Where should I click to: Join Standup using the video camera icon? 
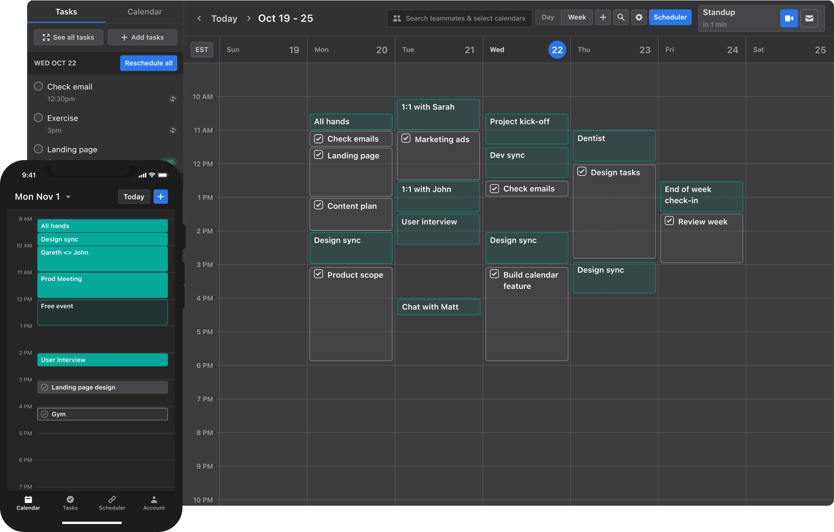point(789,18)
